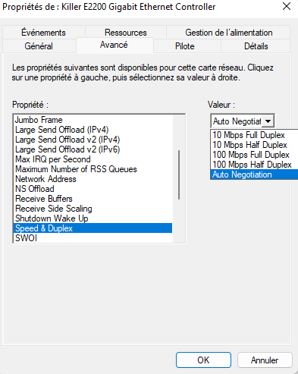Choose Large Send Offload v2 (IPv4)
Image resolution: width=298 pixels, height=374 pixels.
tap(93, 140)
